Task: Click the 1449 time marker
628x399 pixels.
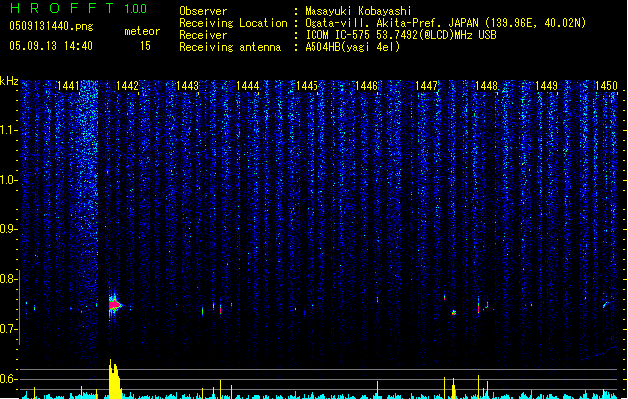Action: click(547, 86)
